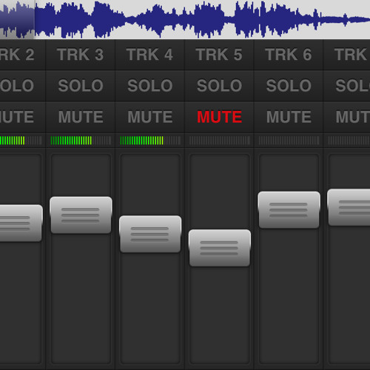The image size is (370, 370).
Task: Solo the track right of TRK 6
Action: point(347,86)
